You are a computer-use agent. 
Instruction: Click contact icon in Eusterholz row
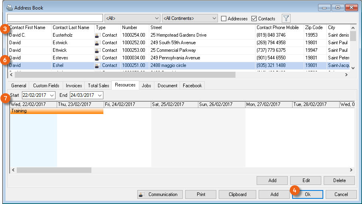[97, 35]
